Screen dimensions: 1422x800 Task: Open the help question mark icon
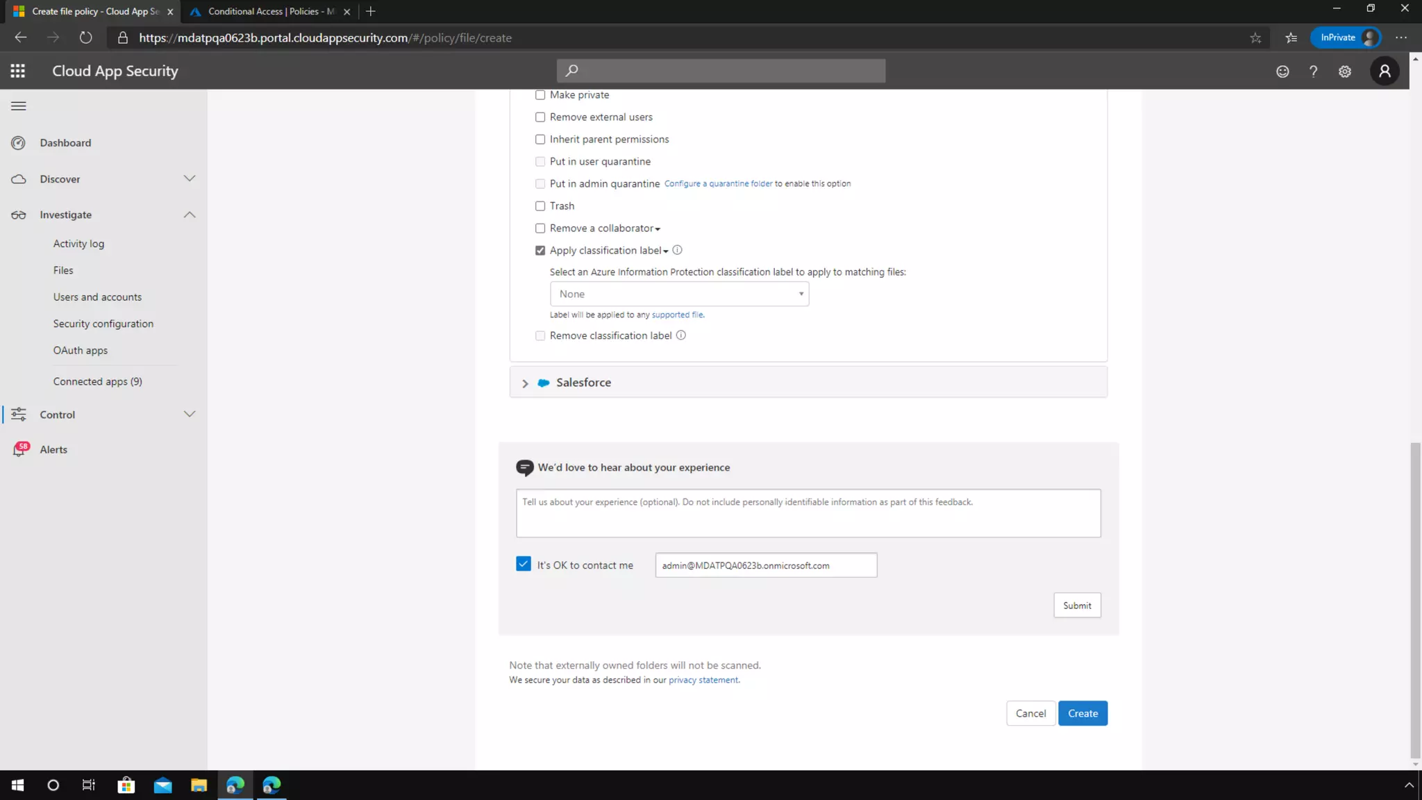coord(1313,72)
